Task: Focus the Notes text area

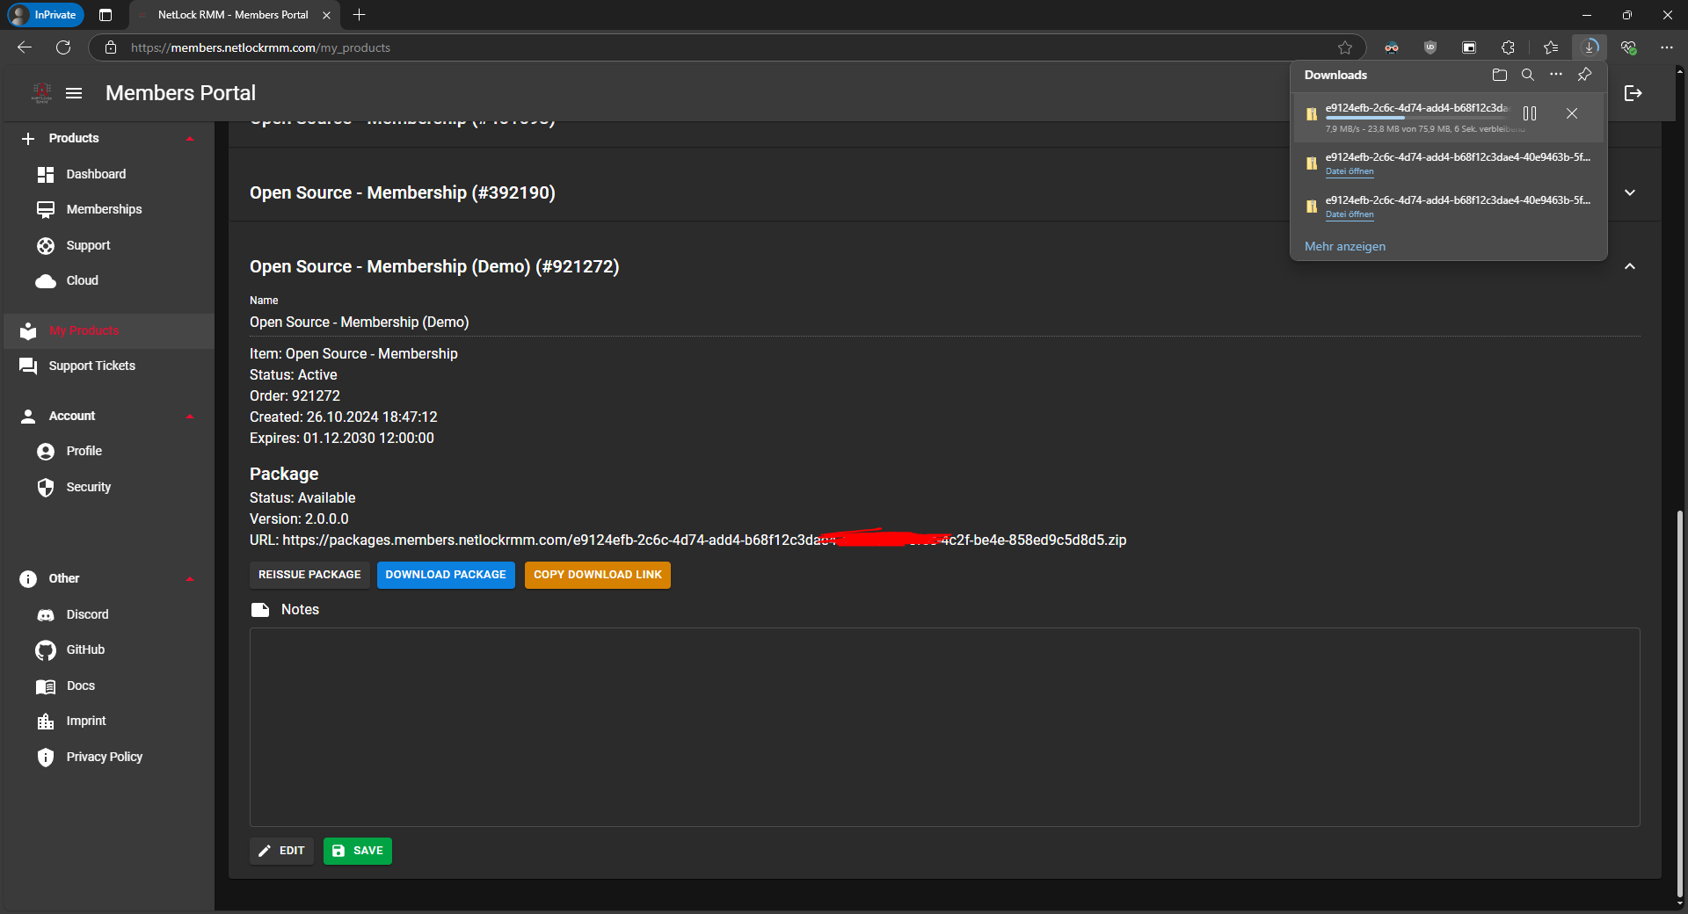Action: pos(945,727)
